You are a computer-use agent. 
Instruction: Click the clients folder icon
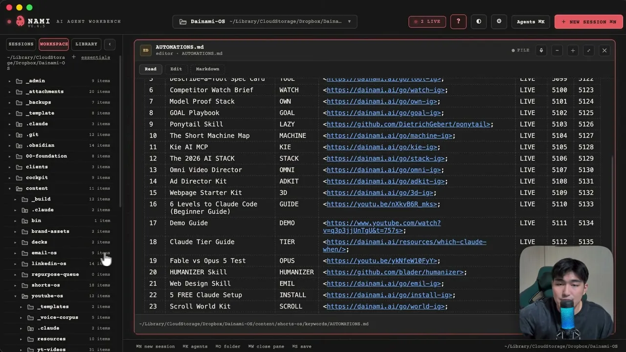[x=19, y=167]
